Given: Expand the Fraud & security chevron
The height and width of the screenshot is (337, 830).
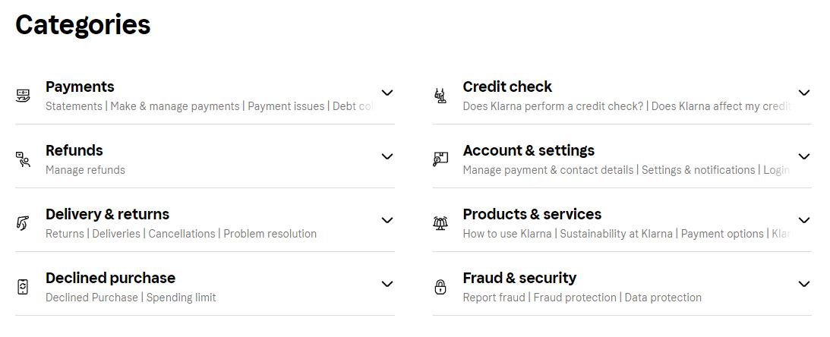Looking at the screenshot, I should (804, 284).
